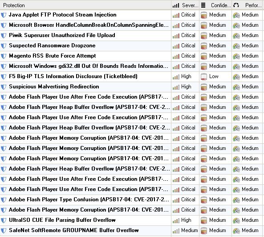Screen dimensions: 264x237
Task: Click shield icon beside Java Applet FTP protection
Action: [x=4, y=15]
